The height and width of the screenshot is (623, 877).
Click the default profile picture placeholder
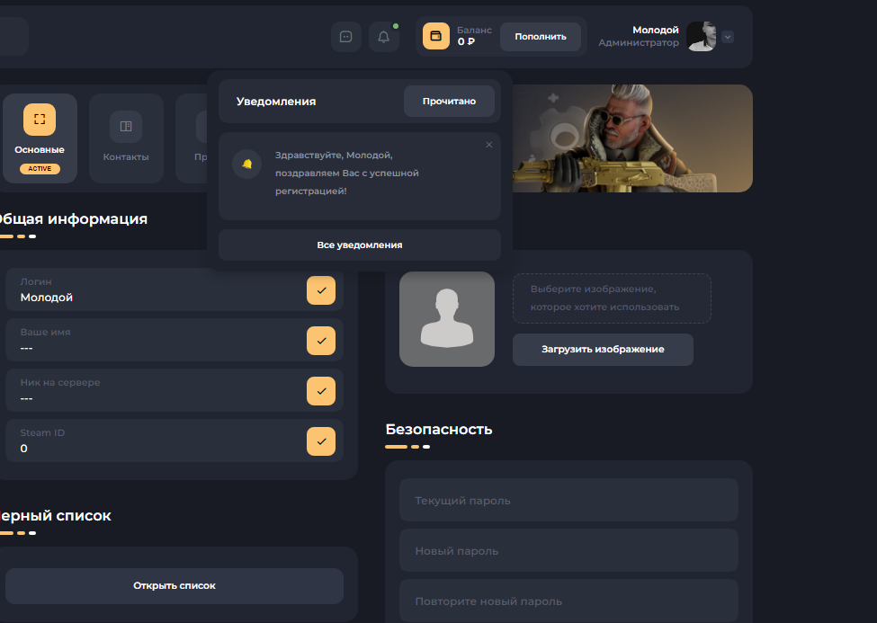click(x=447, y=319)
